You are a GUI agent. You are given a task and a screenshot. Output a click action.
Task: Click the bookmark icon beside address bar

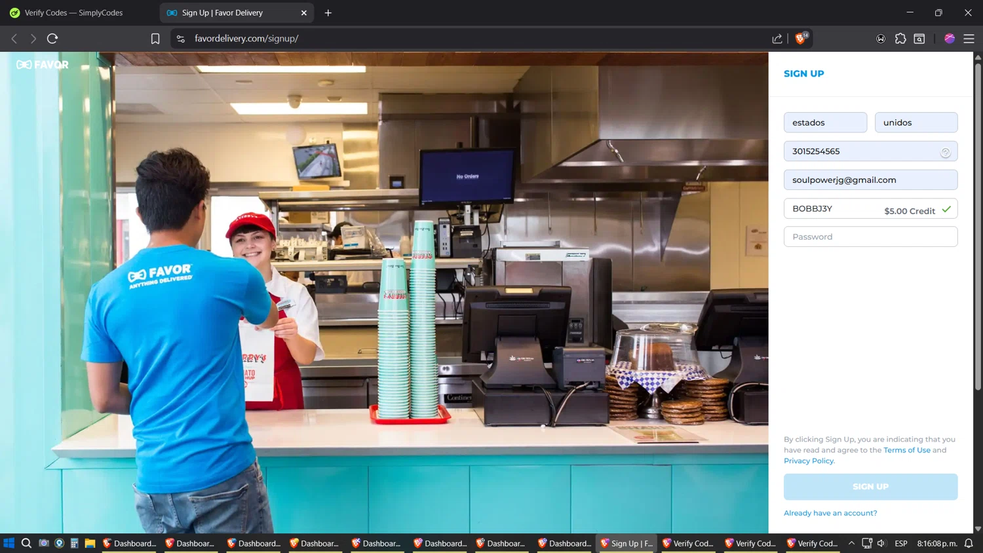pos(155,39)
